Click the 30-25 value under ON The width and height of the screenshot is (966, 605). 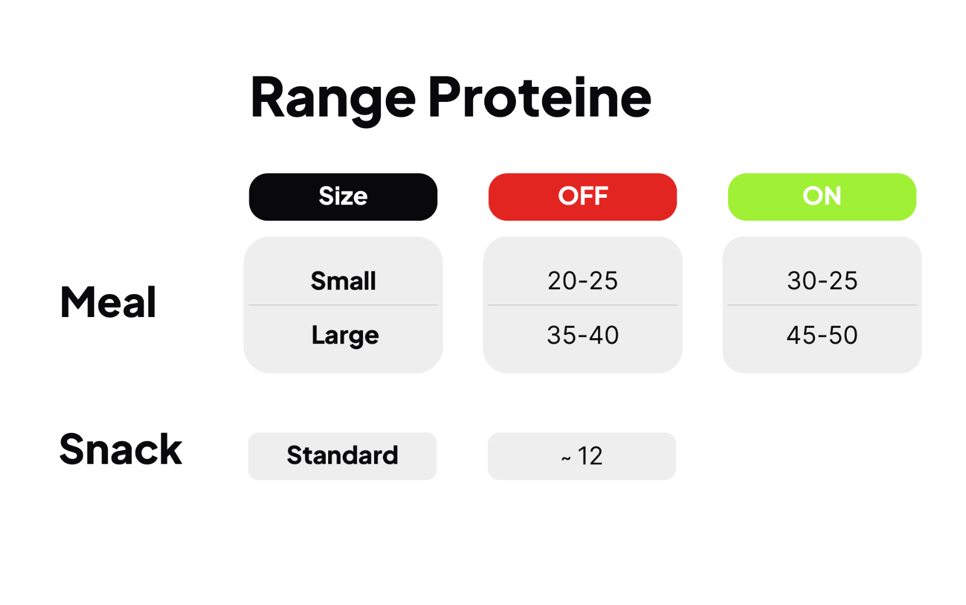pyautogui.click(x=822, y=281)
